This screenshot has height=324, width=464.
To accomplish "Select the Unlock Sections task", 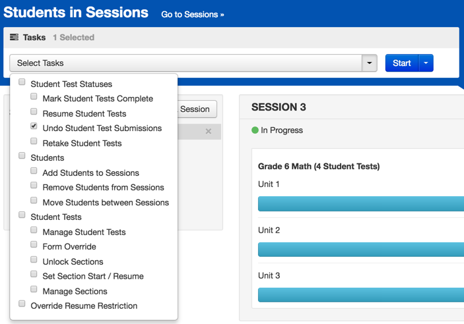I will pyautogui.click(x=34, y=260).
